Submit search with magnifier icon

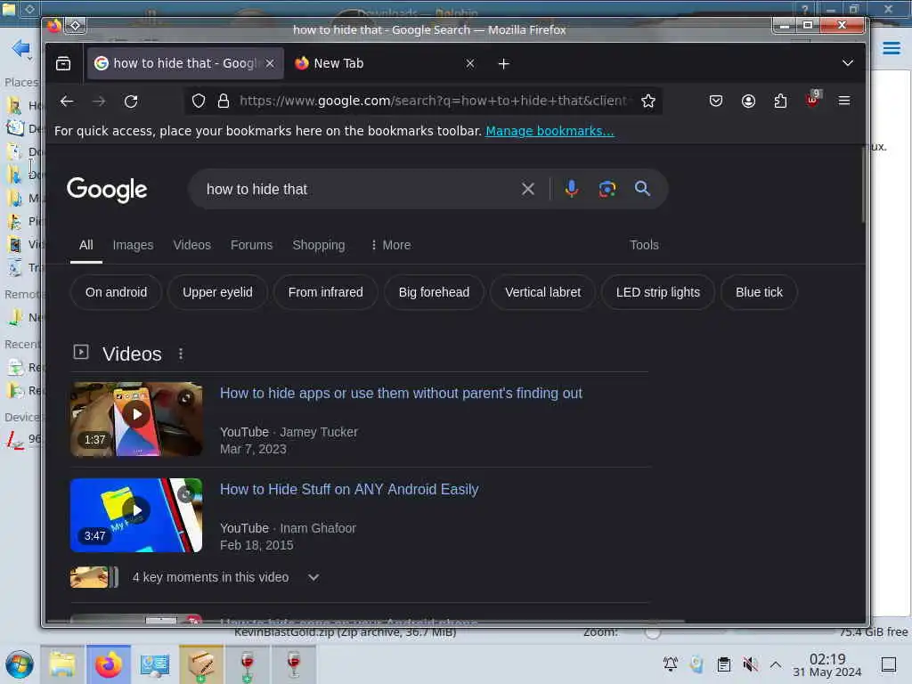click(642, 189)
